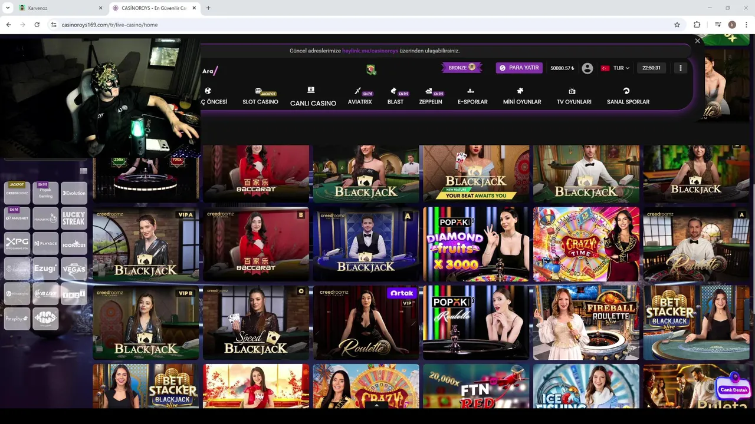Screen dimensions: 755x424
Task: Toggle the provider list view icon
Action: click(x=84, y=171)
